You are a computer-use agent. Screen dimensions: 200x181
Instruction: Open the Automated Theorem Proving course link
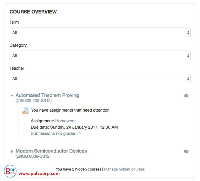(x=47, y=95)
